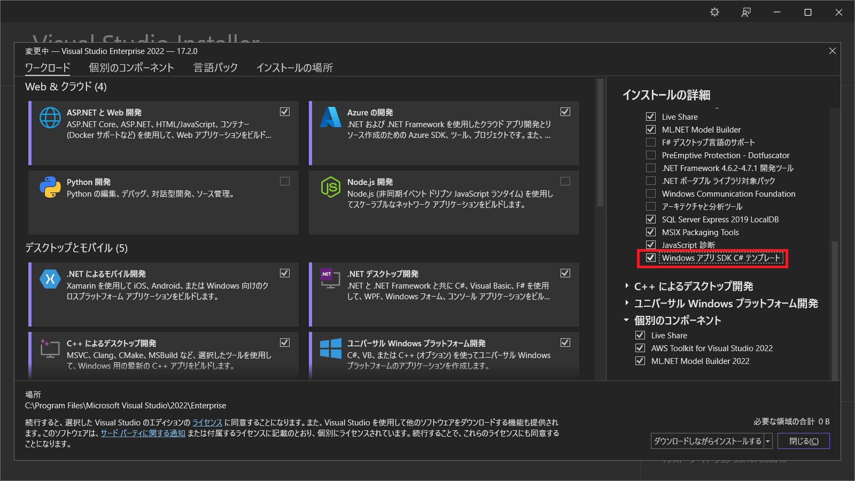Switch to 言語パック tab
This screenshot has height=481, width=855.
[215, 68]
